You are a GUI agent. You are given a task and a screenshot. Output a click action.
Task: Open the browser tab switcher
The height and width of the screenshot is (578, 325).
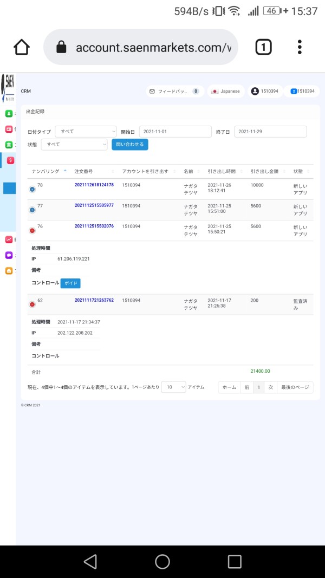coord(263,48)
